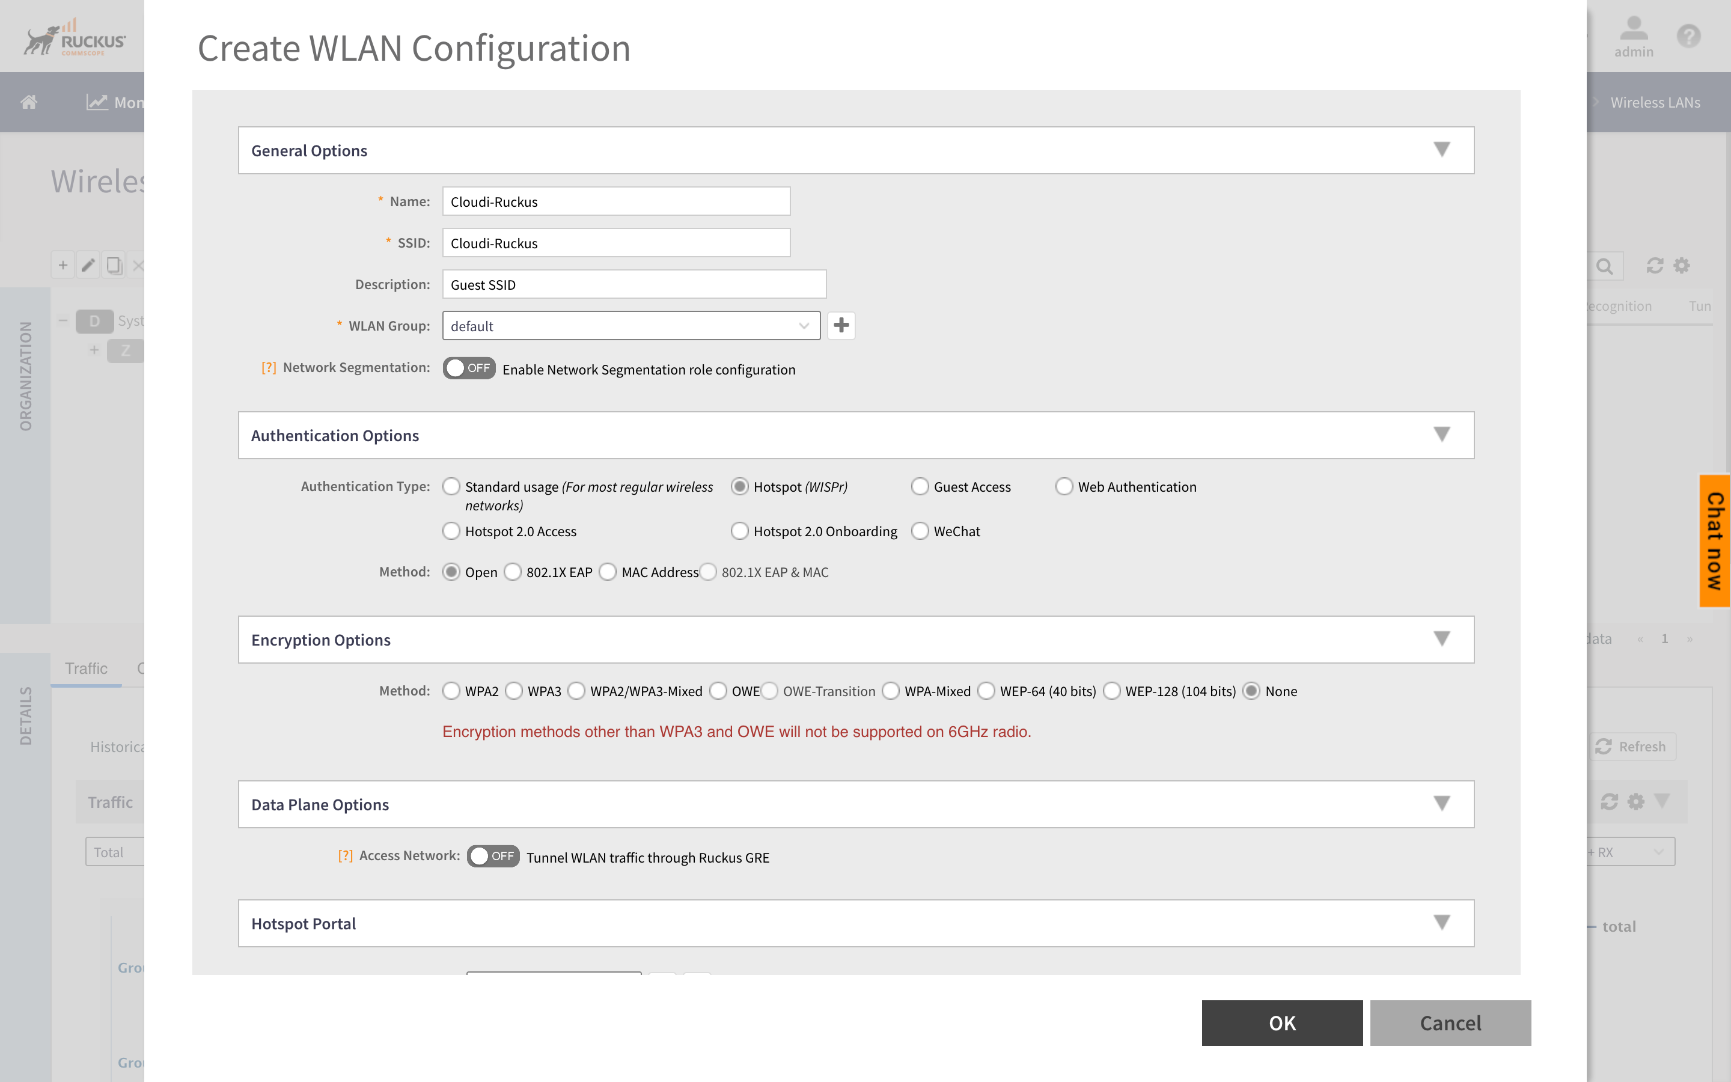Click the [?] help icon beside Network Segmentation
Screen dimensions: 1731x1082
click(x=268, y=367)
